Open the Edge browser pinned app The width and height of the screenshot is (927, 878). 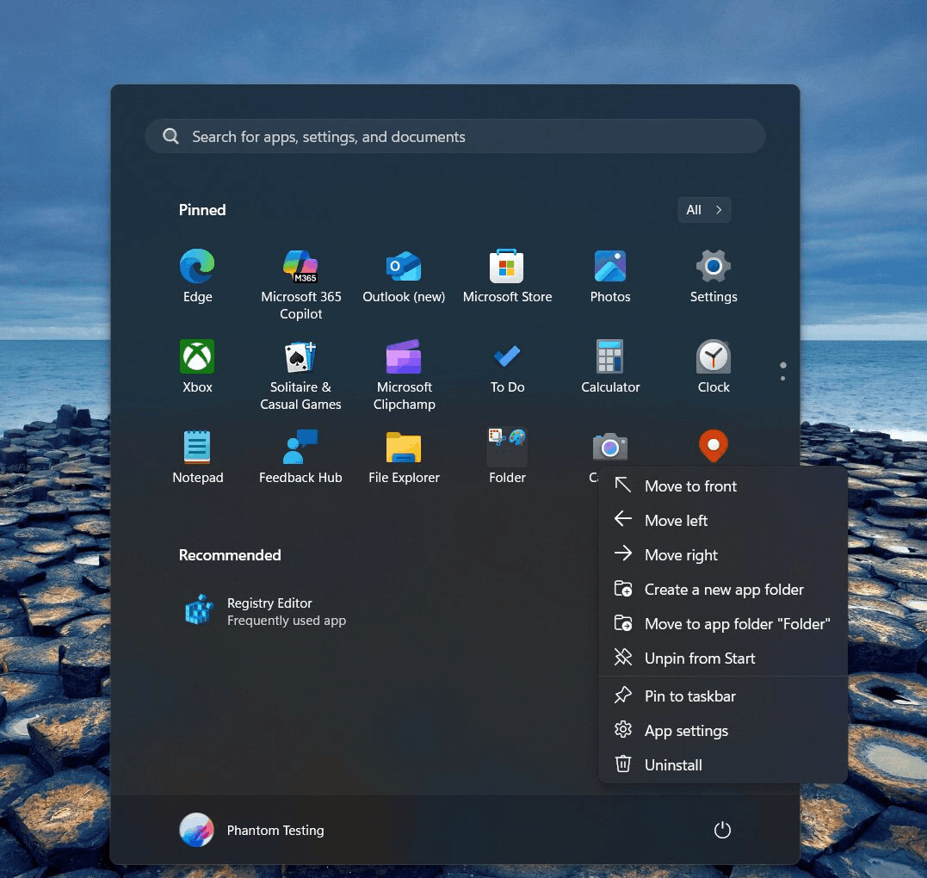tap(197, 276)
